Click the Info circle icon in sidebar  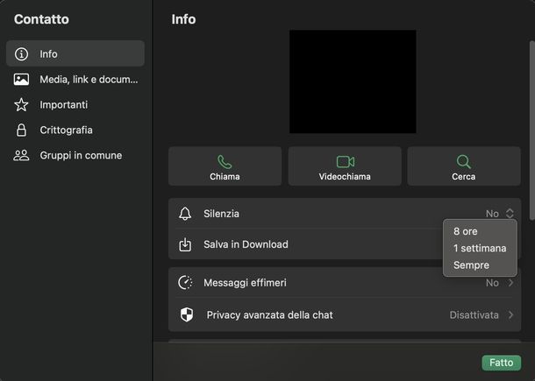pyautogui.click(x=22, y=53)
